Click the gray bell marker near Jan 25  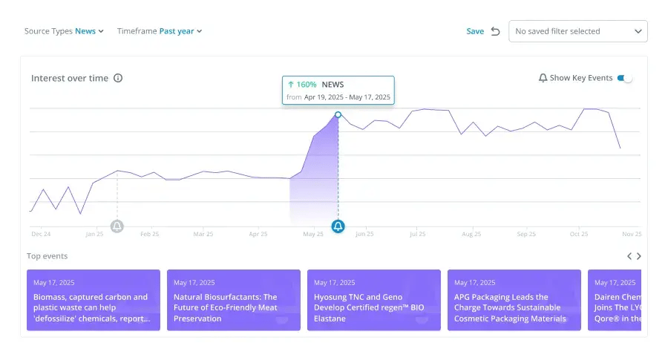click(117, 226)
